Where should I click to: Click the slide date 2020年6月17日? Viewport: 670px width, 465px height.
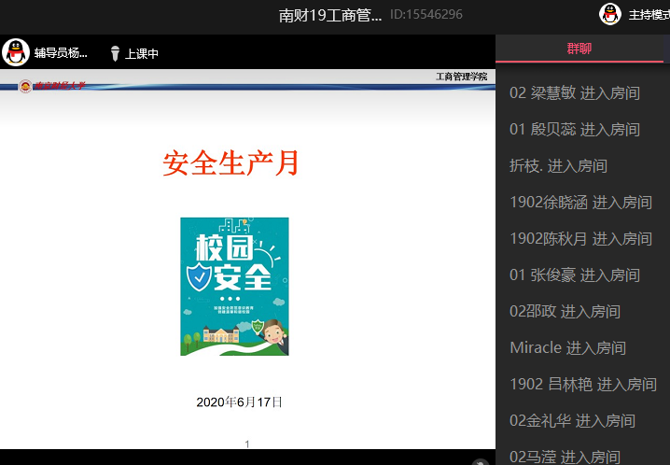click(239, 402)
